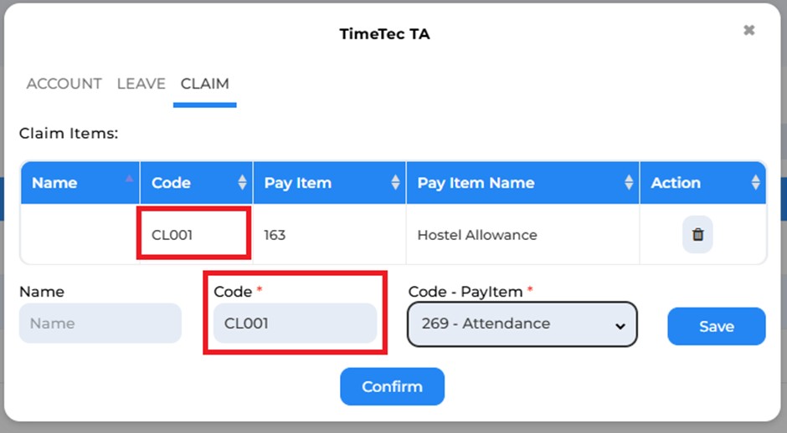Open the Code - PayItem dropdown
The height and width of the screenshot is (433, 787).
522,323
